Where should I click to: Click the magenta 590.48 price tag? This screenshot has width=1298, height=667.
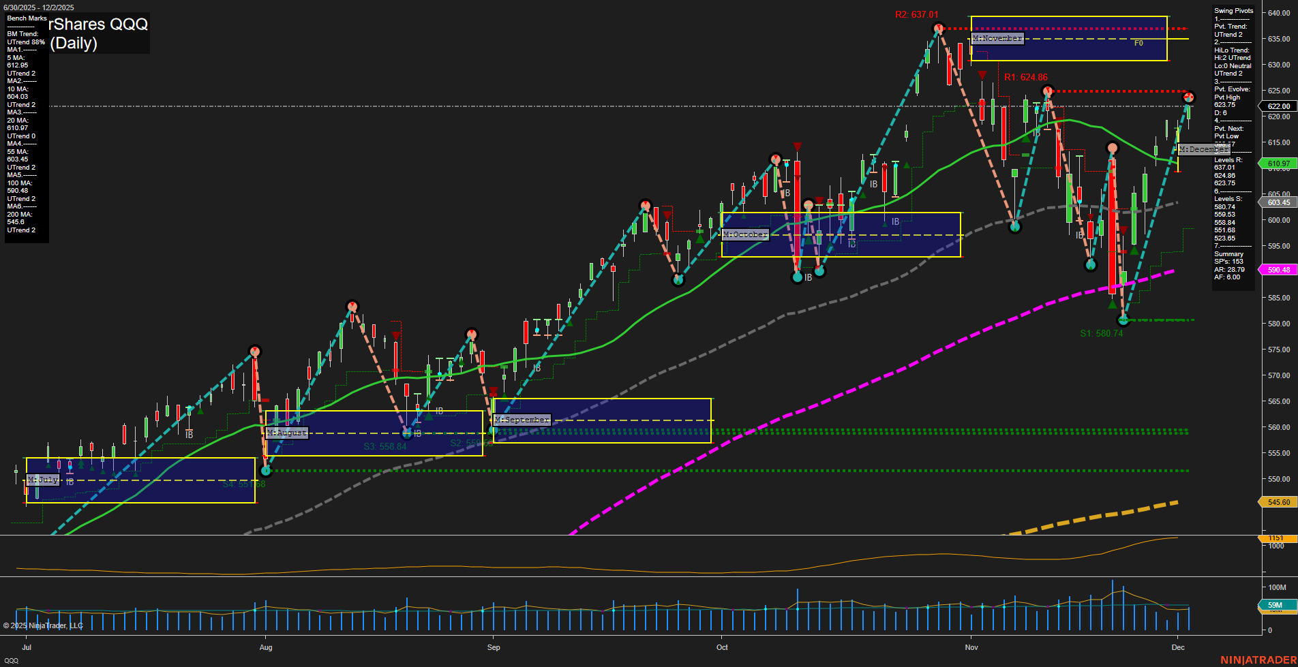click(1279, 270)
